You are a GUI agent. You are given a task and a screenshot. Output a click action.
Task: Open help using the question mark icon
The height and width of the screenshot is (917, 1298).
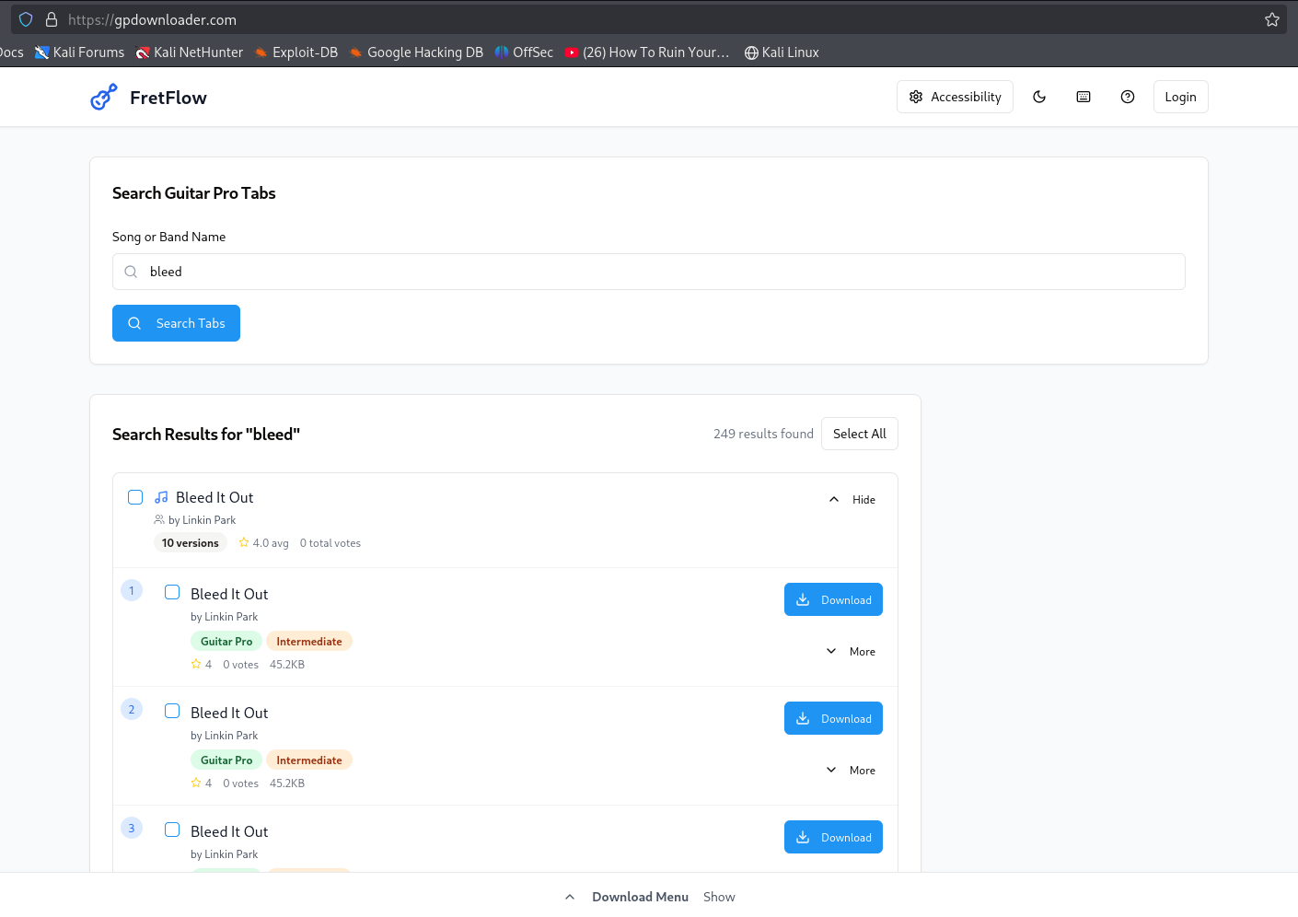1128,97
